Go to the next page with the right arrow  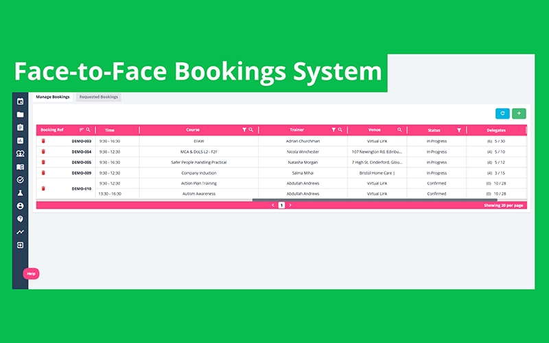[290, 205]
